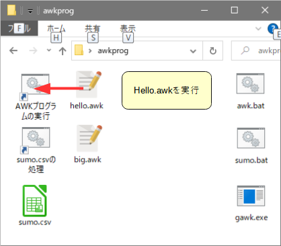The height and width of the screenshot is (246, 281).
Task: Click the AWKプログラムの実行 label text
Action: (36, 111)
